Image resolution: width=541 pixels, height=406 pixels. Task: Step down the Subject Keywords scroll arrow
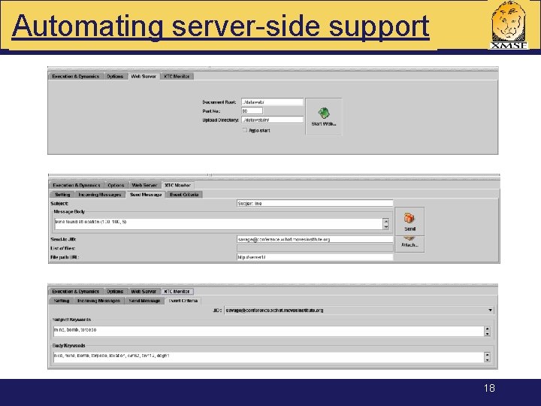[487, 334]
